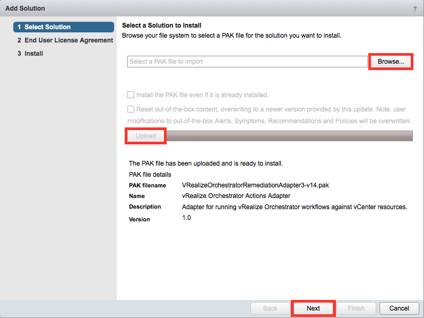
Task: Click the adapter Description text
Action: coord(295,207)
